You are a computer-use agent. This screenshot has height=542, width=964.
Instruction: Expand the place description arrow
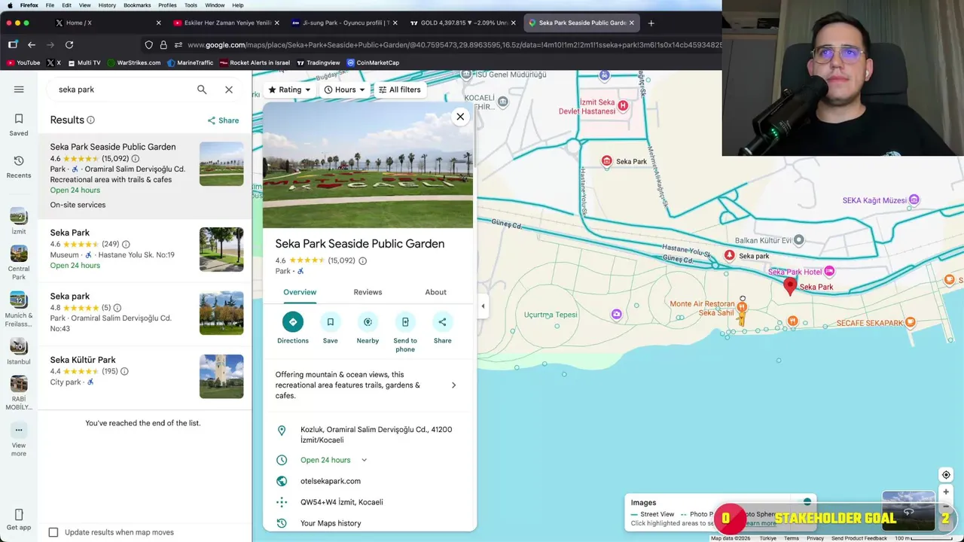[453, 385]
